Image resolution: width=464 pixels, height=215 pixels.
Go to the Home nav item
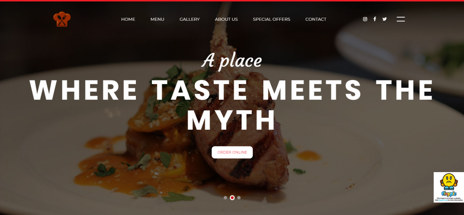[x=128, y=19]
